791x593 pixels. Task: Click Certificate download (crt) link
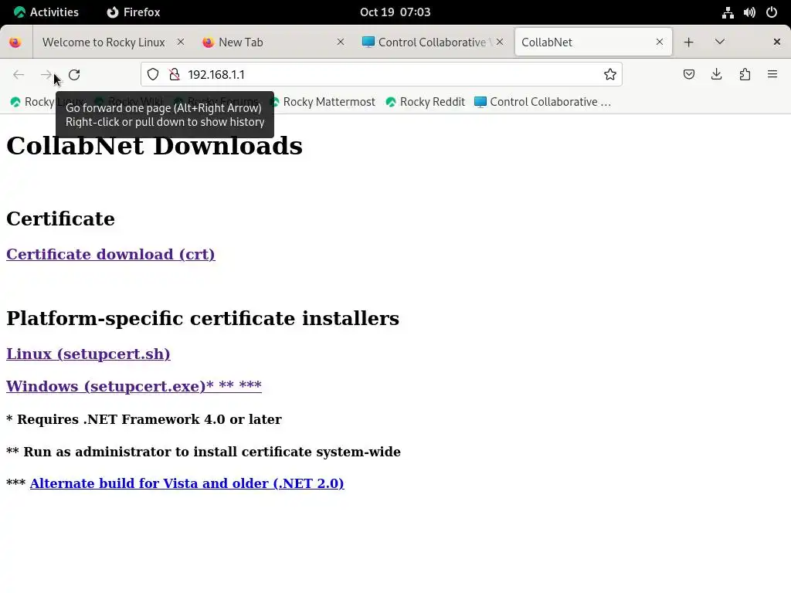pyautogui.click(x=110, y=254)
